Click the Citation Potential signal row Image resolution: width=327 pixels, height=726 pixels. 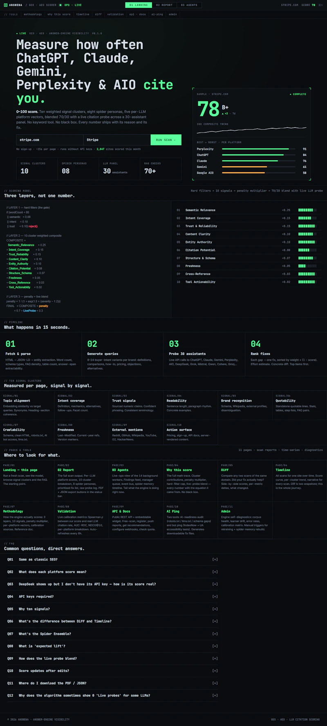pyautogui.click(x=246, y=250)
